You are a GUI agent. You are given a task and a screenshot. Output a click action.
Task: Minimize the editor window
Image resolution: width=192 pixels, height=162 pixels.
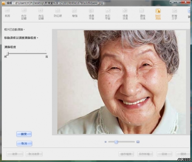point(173,2)
